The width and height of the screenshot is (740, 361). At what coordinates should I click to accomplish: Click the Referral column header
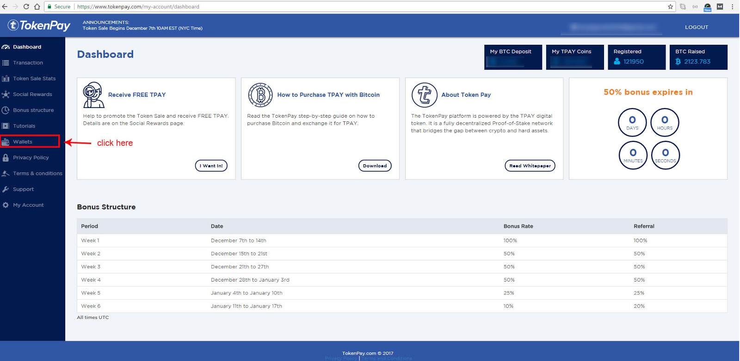pyautogui.click(x=644, y=226)
